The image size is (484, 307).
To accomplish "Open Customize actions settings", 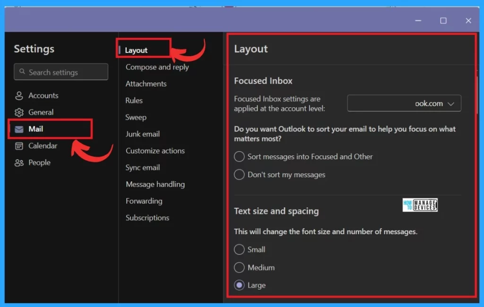I will tap(155, 151).
